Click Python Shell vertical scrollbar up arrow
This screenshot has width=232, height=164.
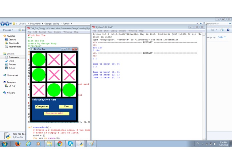click(x=204, y=34)
